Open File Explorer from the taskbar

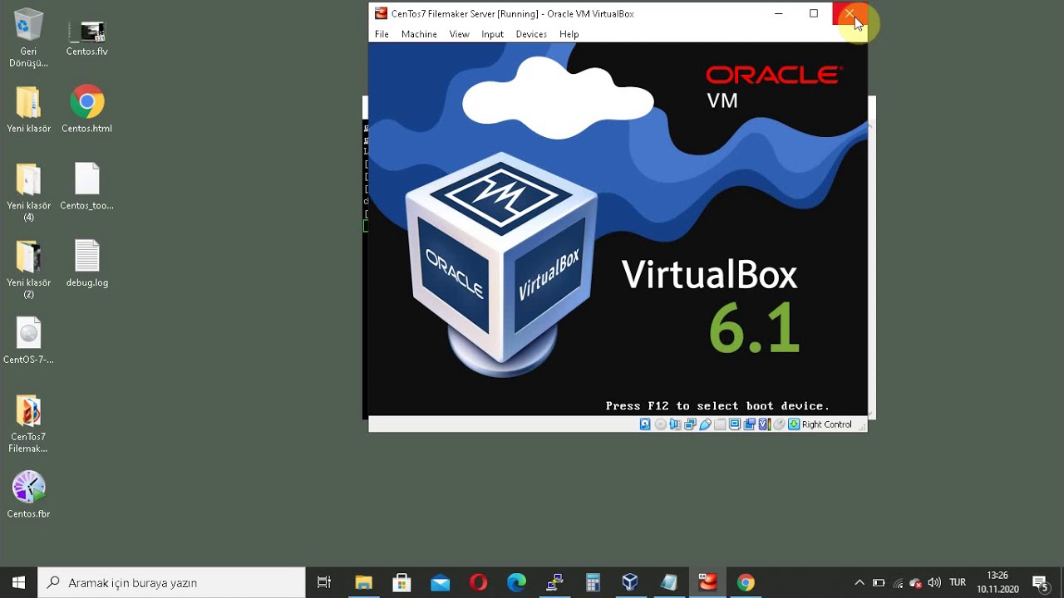pyautogui.click(x=363, y=582)
